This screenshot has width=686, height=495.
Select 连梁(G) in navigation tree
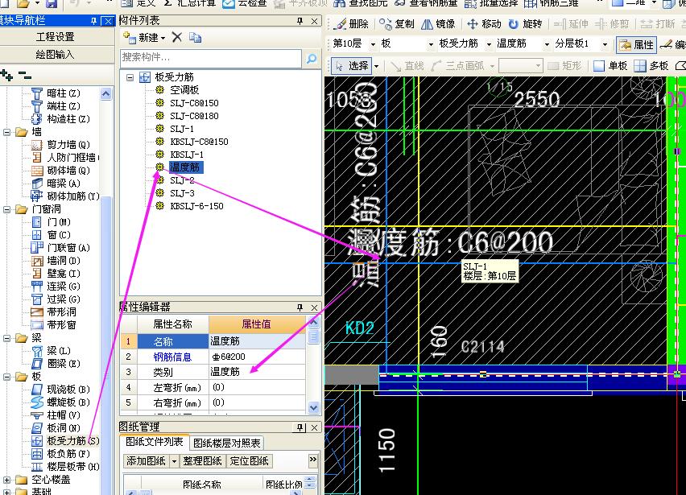tap(64, 287)
